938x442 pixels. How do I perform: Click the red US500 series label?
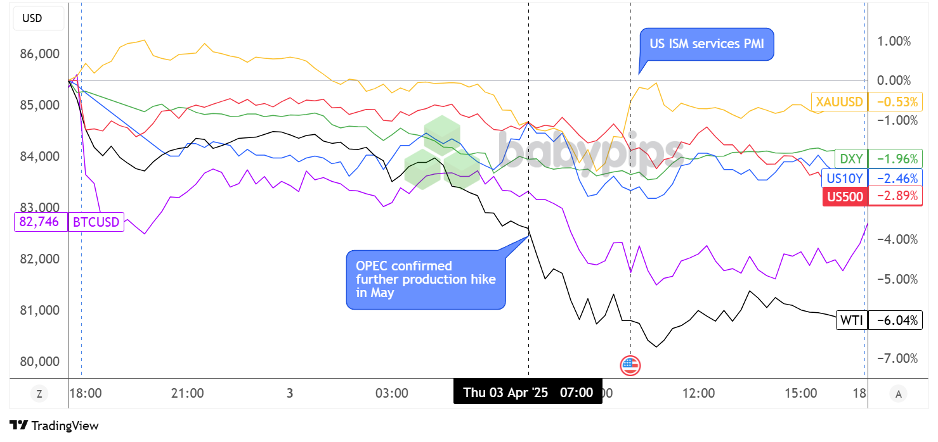[x=845, y=197]
